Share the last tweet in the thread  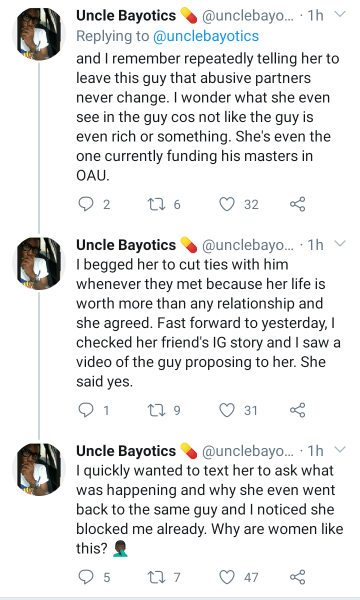pyautogui.click(x=297, y=577)
